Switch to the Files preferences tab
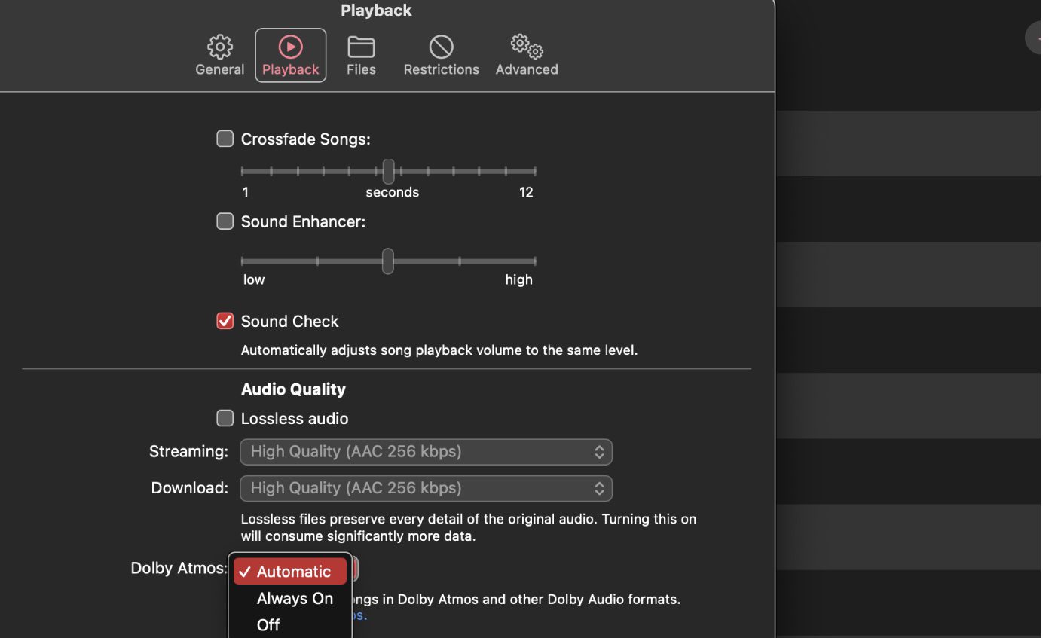The height and width of the screenshot is (638, 1055). pos(361,56)
